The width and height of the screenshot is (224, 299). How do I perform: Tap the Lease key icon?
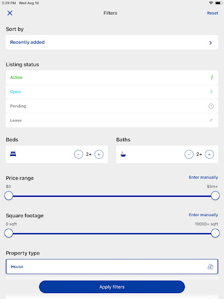pyautogui.click(x=211, y=120)
